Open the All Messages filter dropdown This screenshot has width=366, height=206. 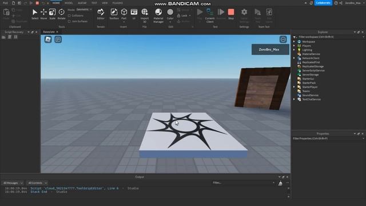13,183
